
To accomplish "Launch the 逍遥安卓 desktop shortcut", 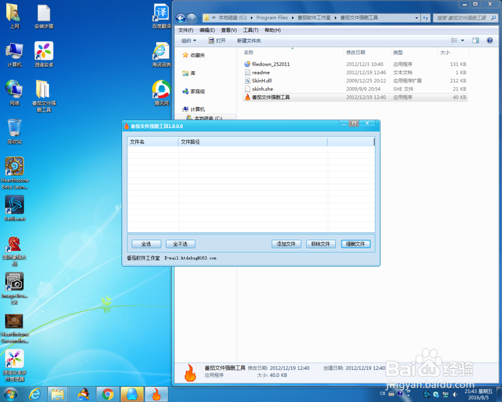I will coord(44,54).
